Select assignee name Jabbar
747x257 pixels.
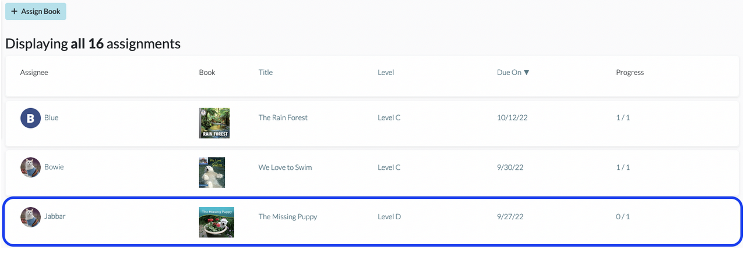pyautogui.click(x=55, y=216)
